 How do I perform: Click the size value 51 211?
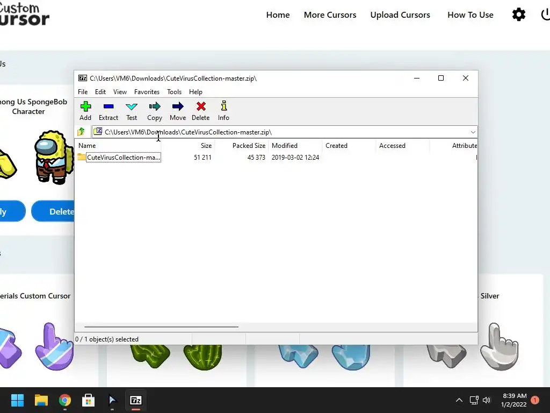click(202, 158)
